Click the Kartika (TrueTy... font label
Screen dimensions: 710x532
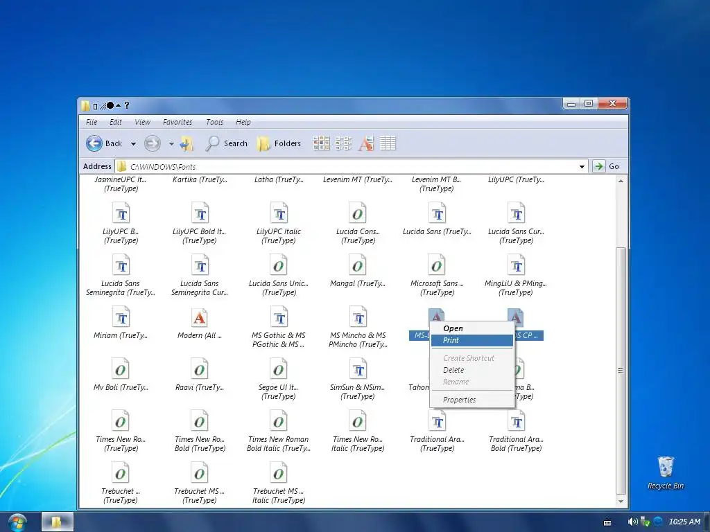pos(200,179)
